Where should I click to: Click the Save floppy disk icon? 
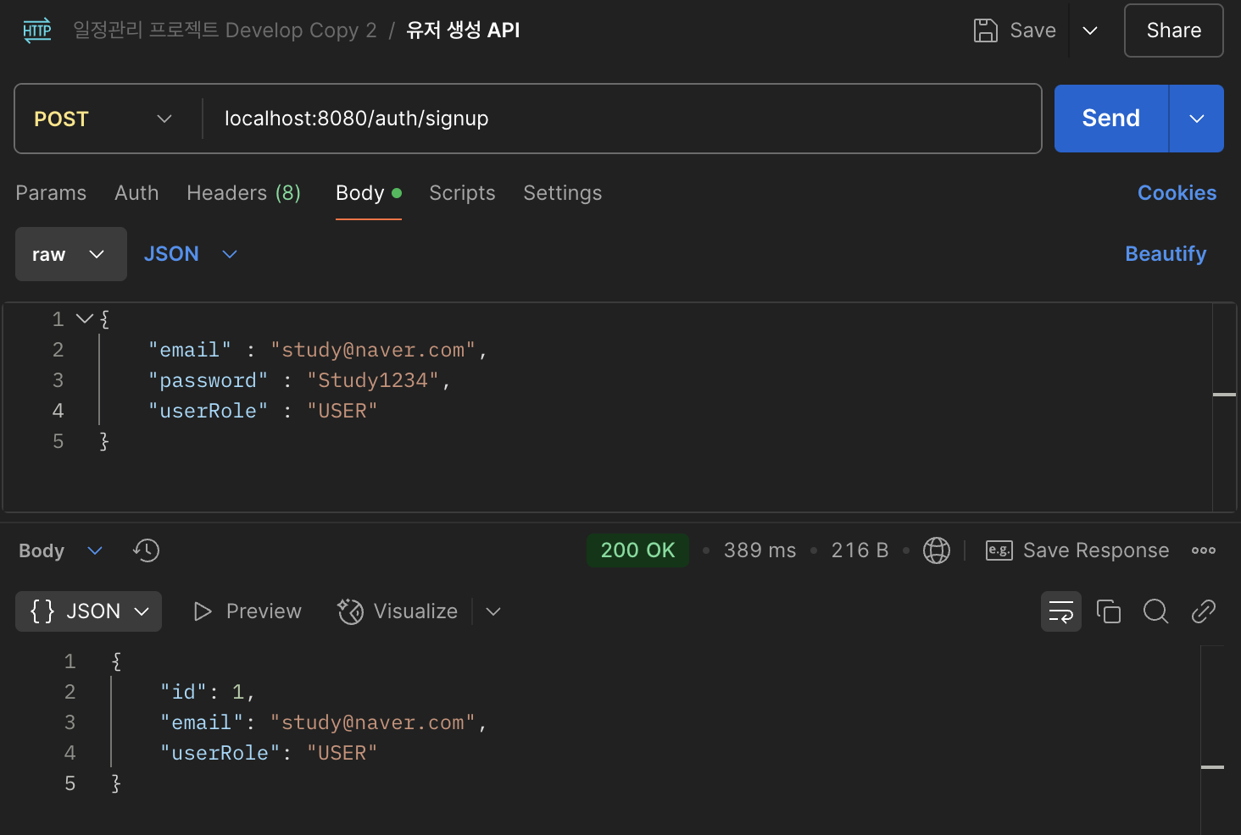(x=986, y=30)
